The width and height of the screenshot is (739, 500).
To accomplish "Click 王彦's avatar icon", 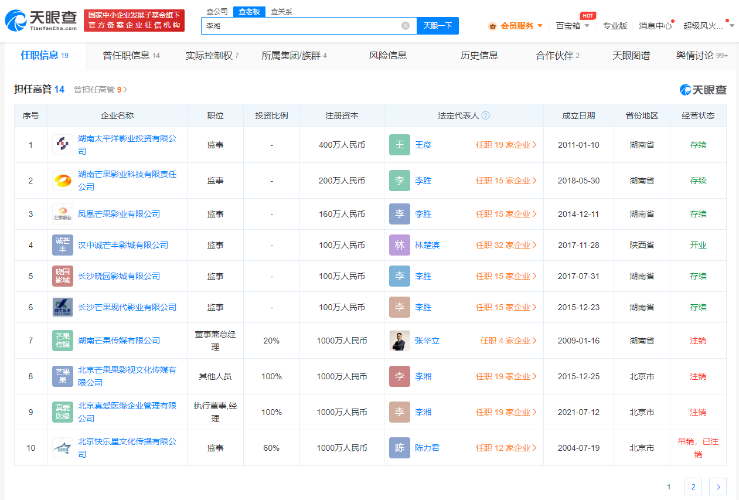I will (399, 144).
